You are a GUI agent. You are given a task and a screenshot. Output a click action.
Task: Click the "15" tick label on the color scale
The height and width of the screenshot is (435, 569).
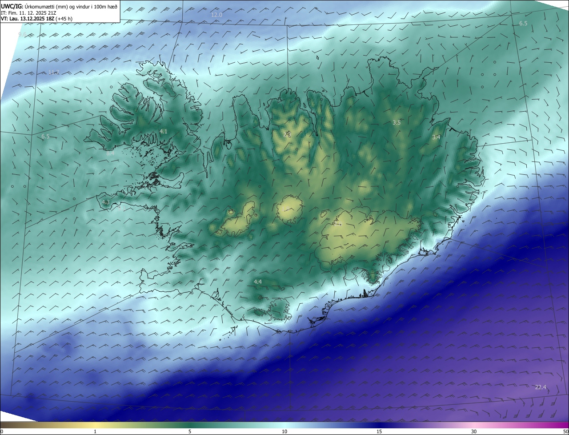[x=379, y=431]
